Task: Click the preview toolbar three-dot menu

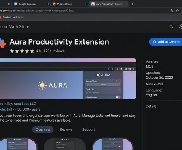Action: point(134,69)
